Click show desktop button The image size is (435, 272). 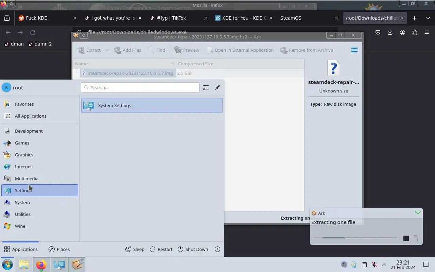tap(426, 265)
